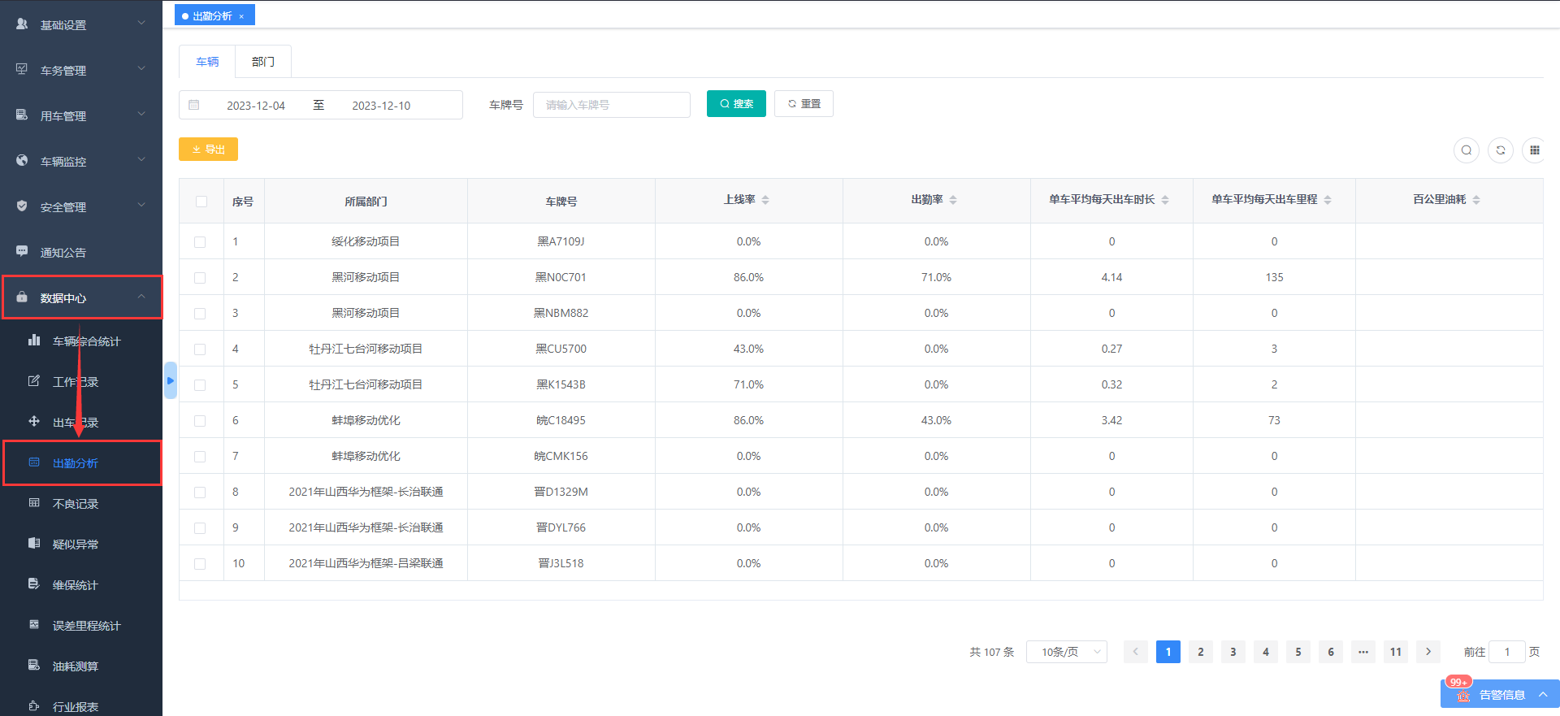Check the row for 黑A7109J
The image size is (1560, 716).
200,242
